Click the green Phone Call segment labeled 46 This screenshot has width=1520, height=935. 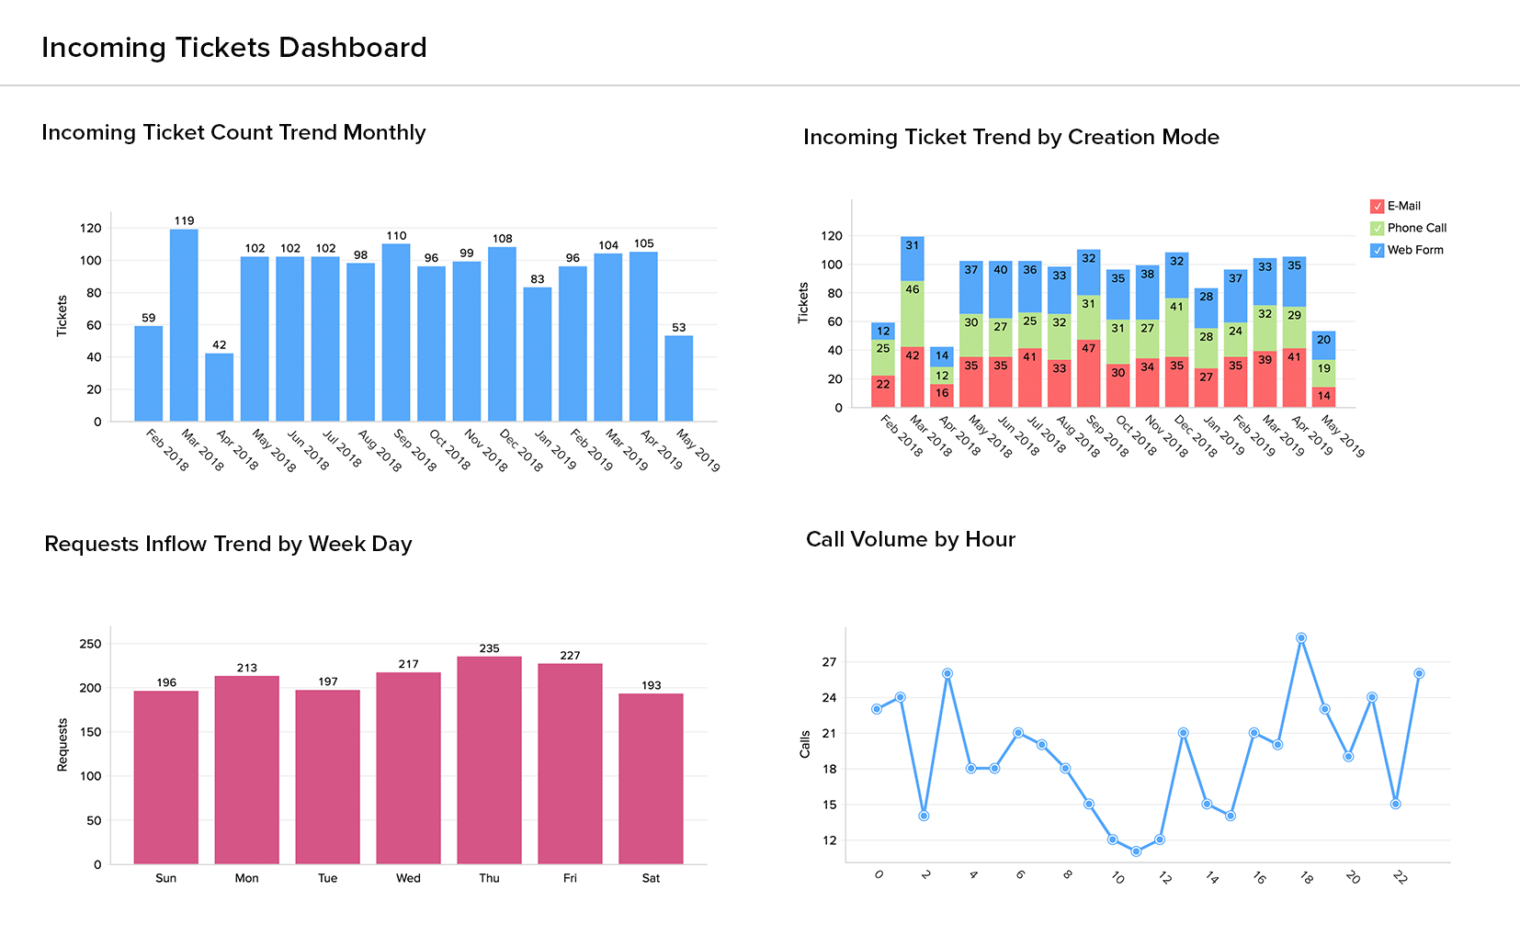click(913, 314)
